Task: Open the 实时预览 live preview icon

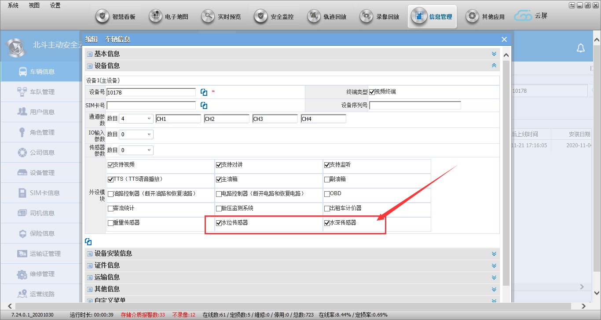Action: click(x=208, y=17)
